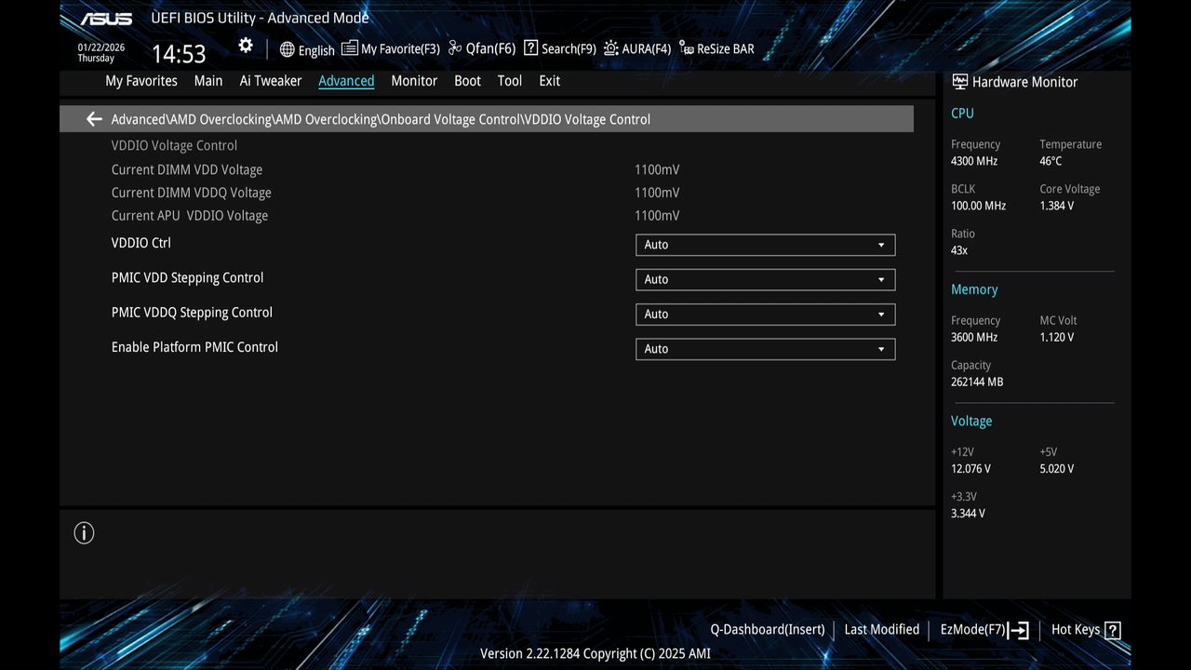This screenshot has height=670, width=1191.
Task: Click the Last Modified button
Action: [x=881, y=630]
